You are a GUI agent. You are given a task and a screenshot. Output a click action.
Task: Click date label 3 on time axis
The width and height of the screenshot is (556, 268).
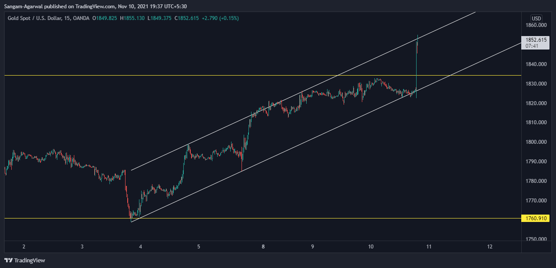82,247
